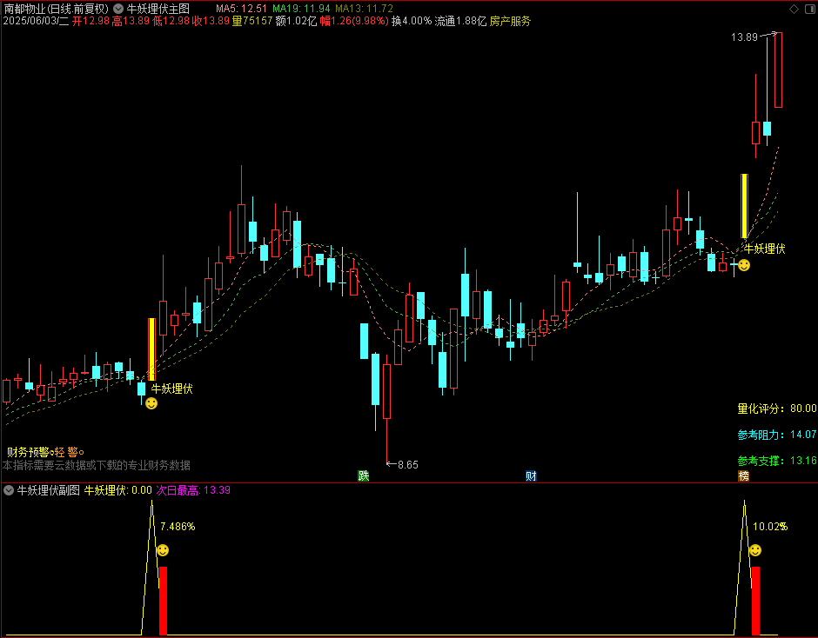Viewport: 818px width, 638px height.
Task: Click the left red bar in sub chart
Action: tap(164, 601)
